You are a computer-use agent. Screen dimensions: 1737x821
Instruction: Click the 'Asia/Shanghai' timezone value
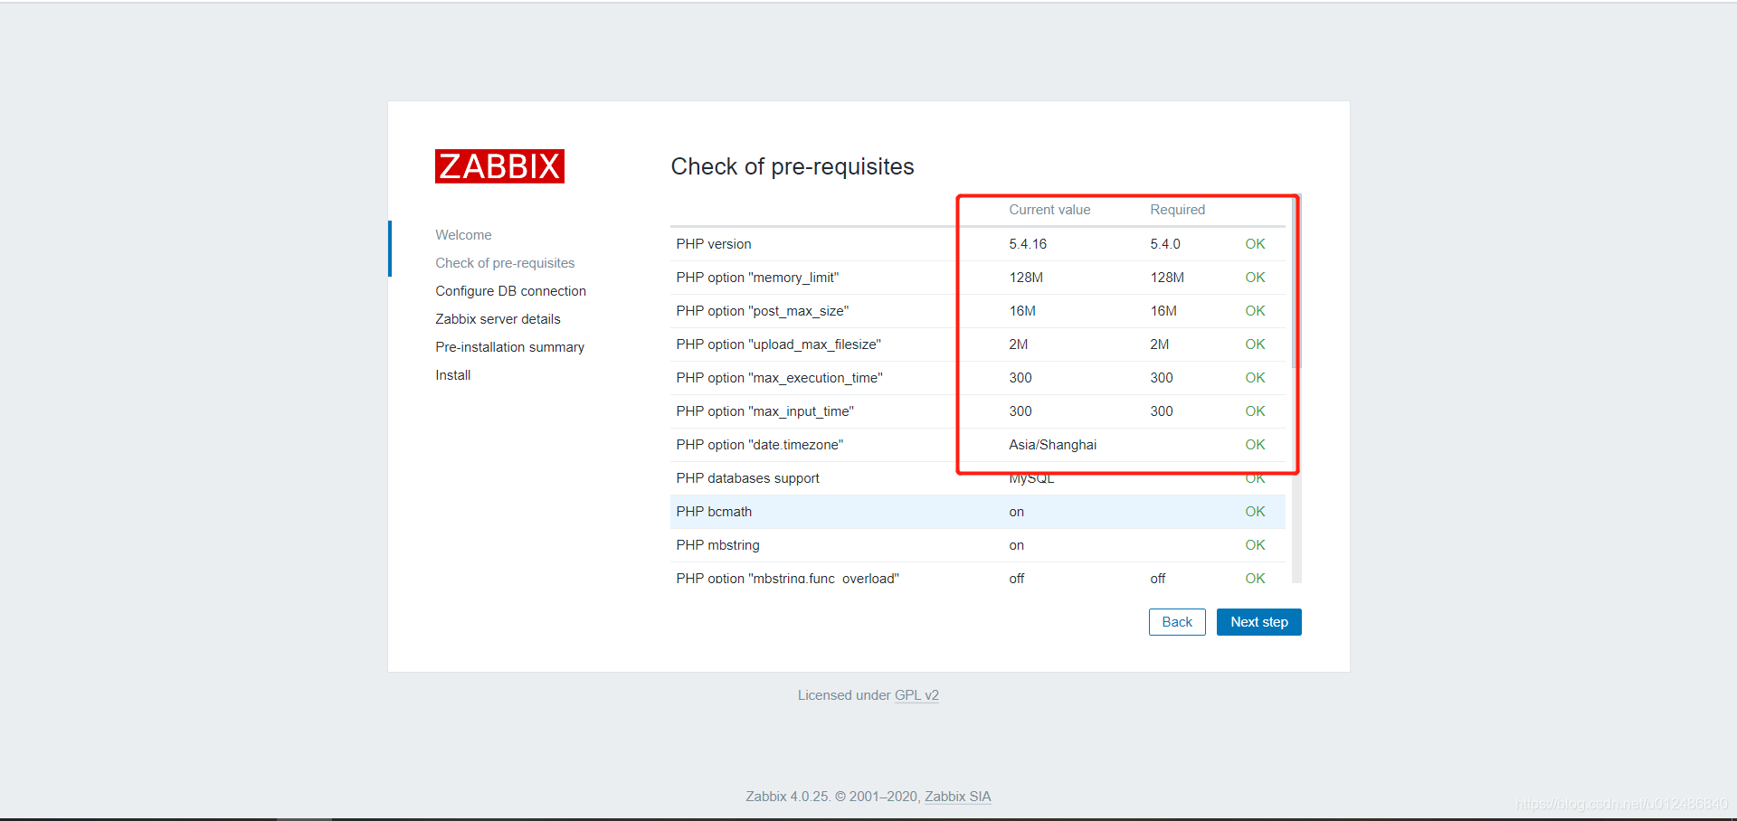1052,445
